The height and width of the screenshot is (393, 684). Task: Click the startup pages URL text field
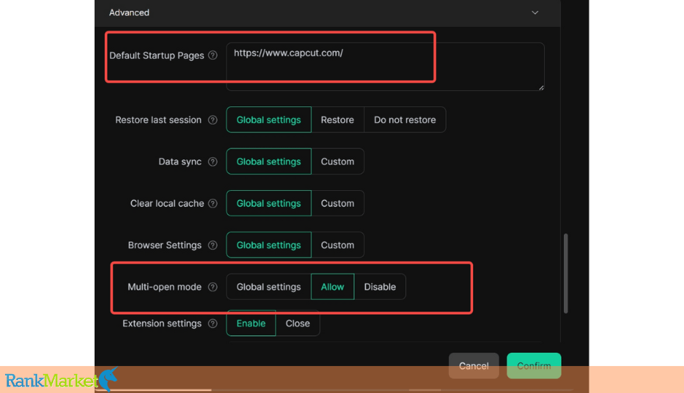(385, 66)
